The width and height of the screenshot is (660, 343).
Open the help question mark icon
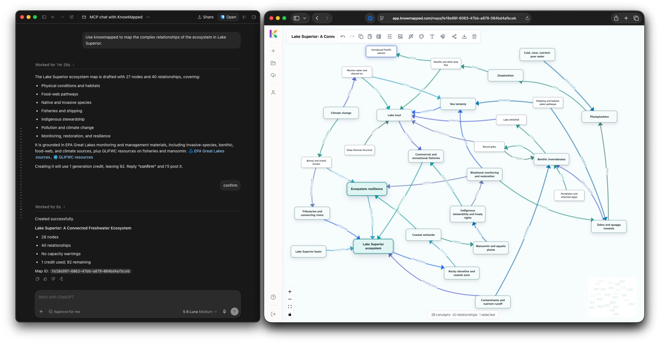click(273, 297)
